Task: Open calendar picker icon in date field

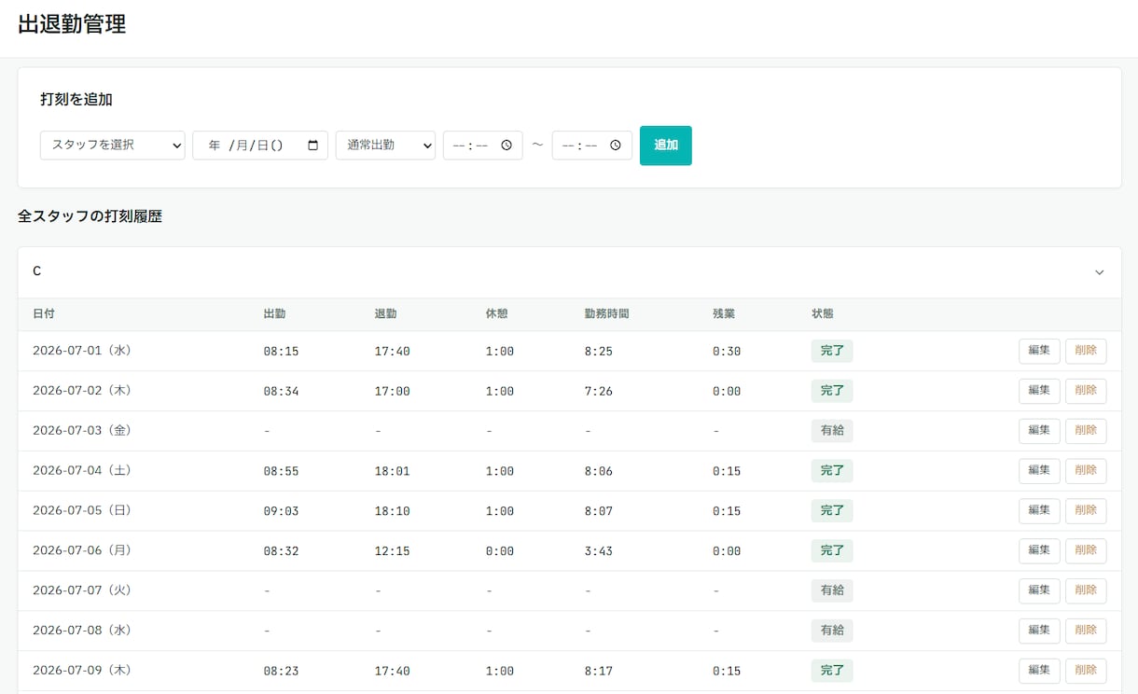Action: 312,146
